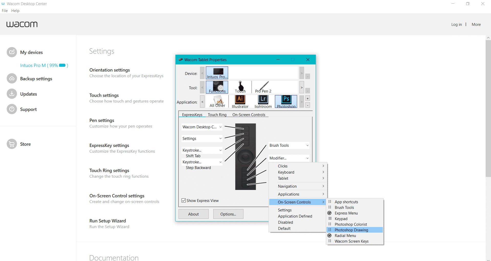Toggle Show Express View checkbox
Image resolution: width=491 pixels, height=261 pixels.
(184, 200)
